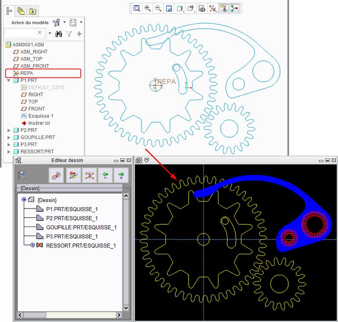Click the drawing tree structure icon
The height and width of the screenshot is (322, 338).
coord(22,175)
